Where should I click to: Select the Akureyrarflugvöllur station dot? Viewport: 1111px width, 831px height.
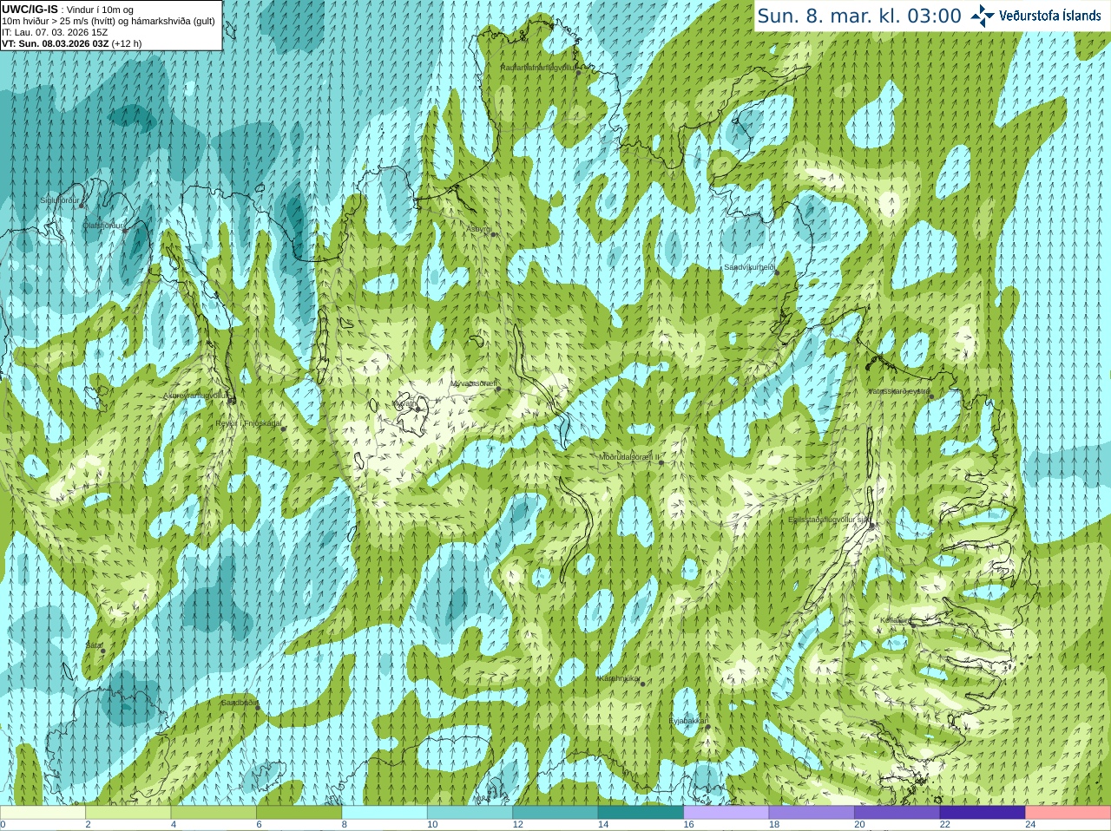pyautogui.click(x=230, y=401)
